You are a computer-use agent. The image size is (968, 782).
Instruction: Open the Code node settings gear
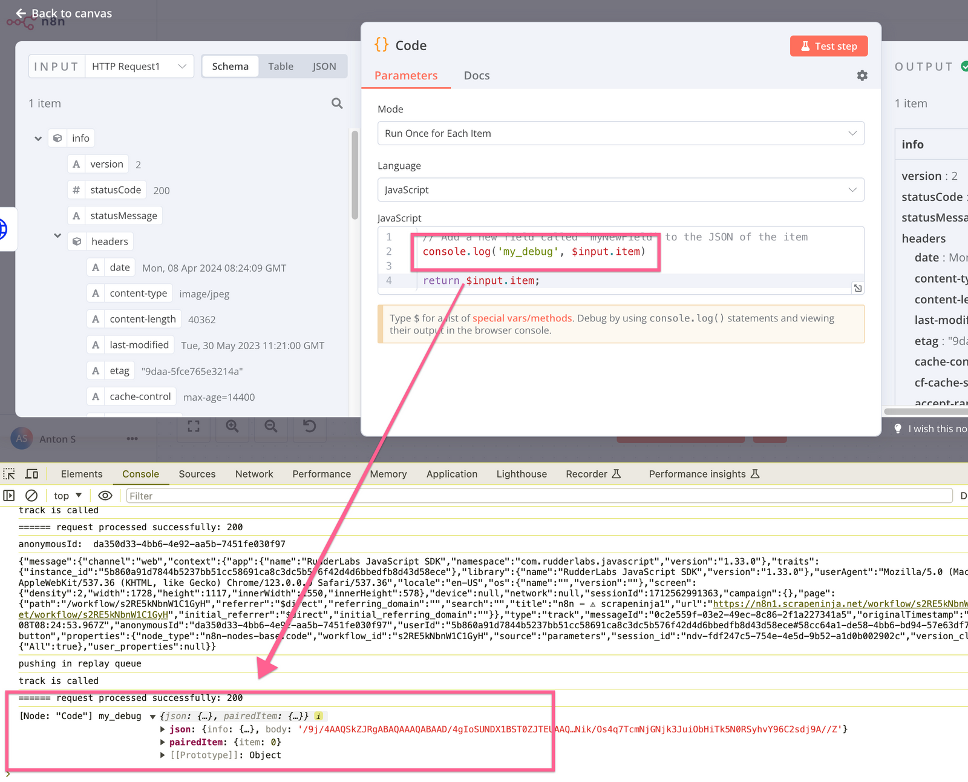tap(862, 75)
